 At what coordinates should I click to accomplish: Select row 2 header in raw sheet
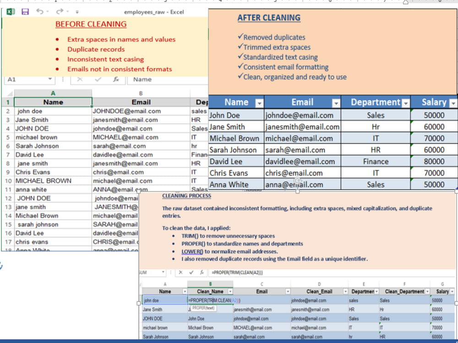8,111
